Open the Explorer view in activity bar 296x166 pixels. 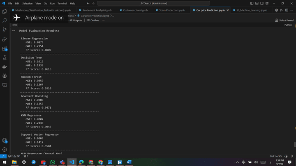pos(5,11)
